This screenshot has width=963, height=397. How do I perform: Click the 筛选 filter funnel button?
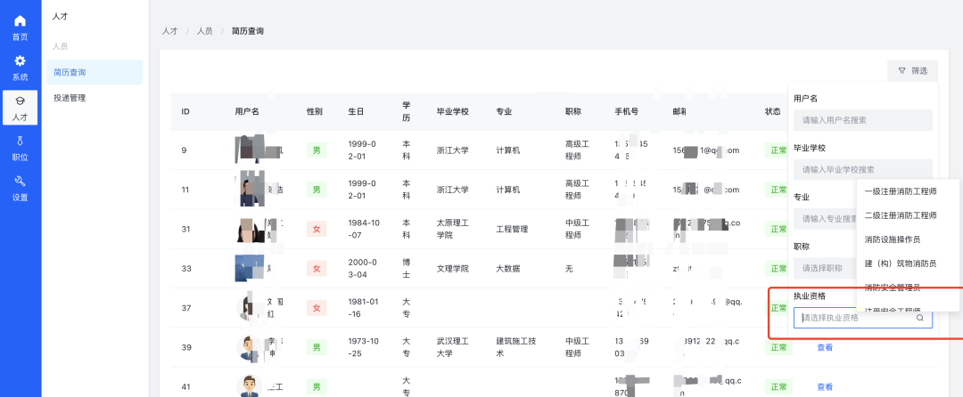point(912,70)
